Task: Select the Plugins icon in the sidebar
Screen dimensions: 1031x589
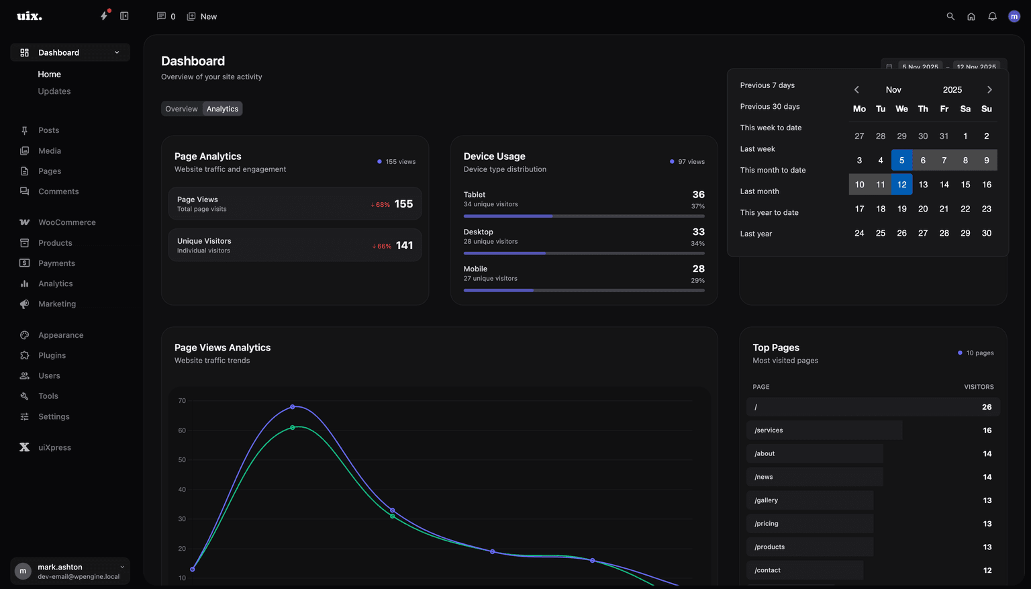Action: (24, 355)
